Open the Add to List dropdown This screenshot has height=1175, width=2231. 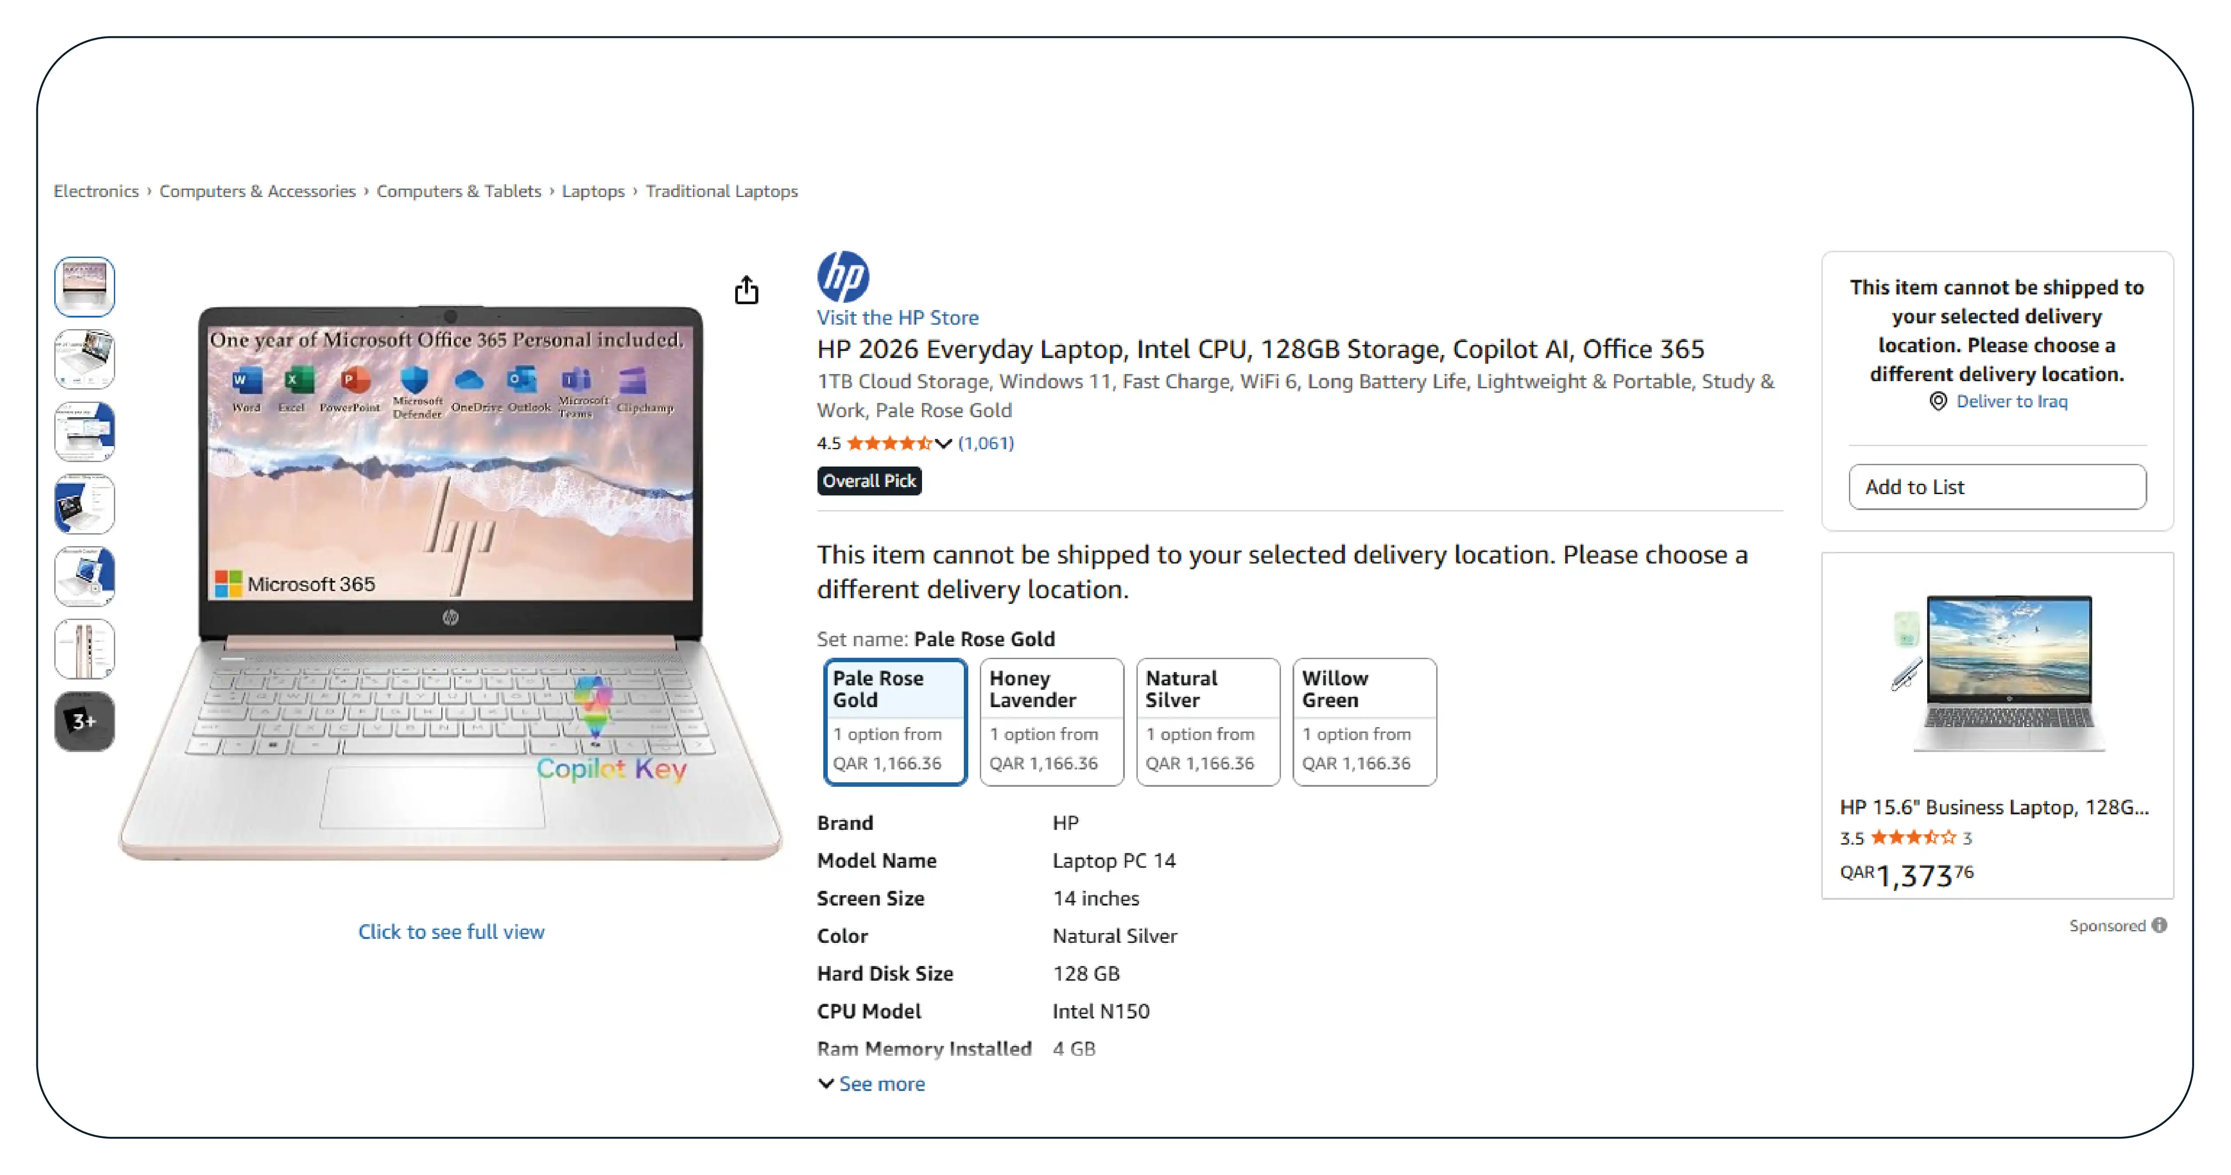pyautogui.click(x=1996, y=487)
